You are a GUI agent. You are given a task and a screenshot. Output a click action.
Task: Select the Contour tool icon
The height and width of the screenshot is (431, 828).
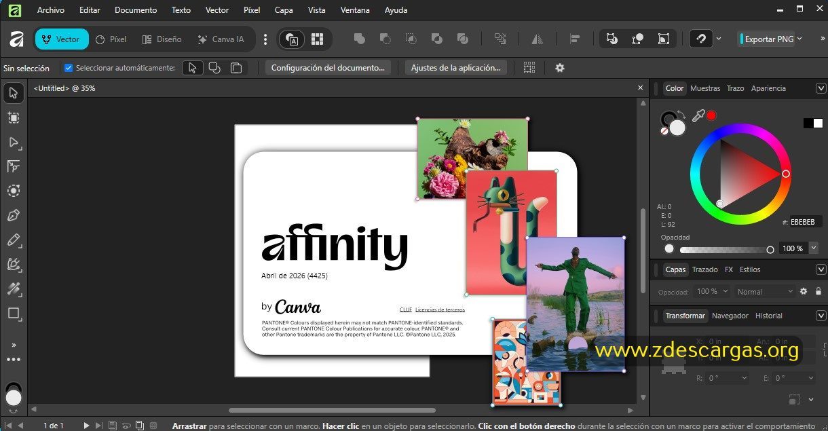14,191
